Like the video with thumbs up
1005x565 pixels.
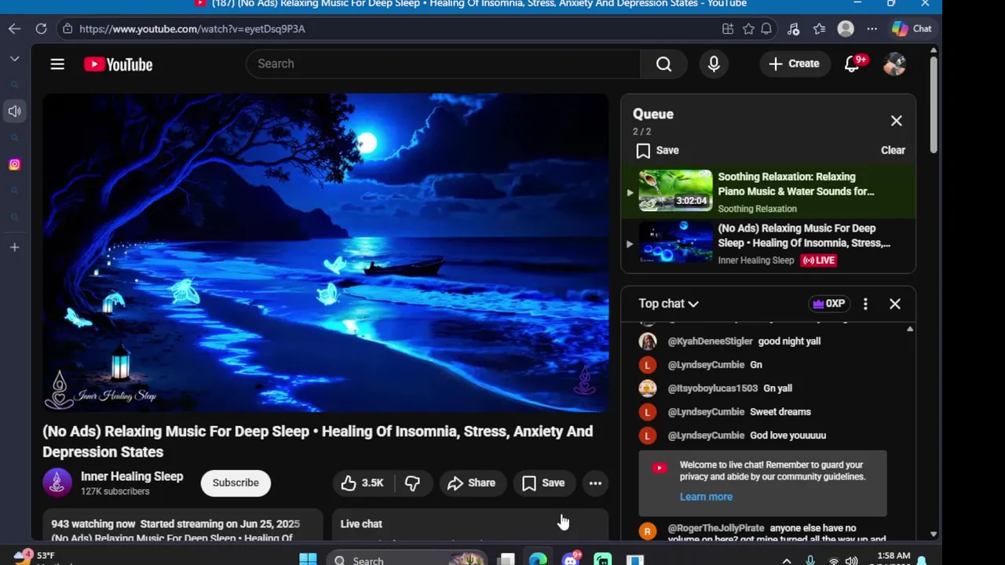(362, 483)
